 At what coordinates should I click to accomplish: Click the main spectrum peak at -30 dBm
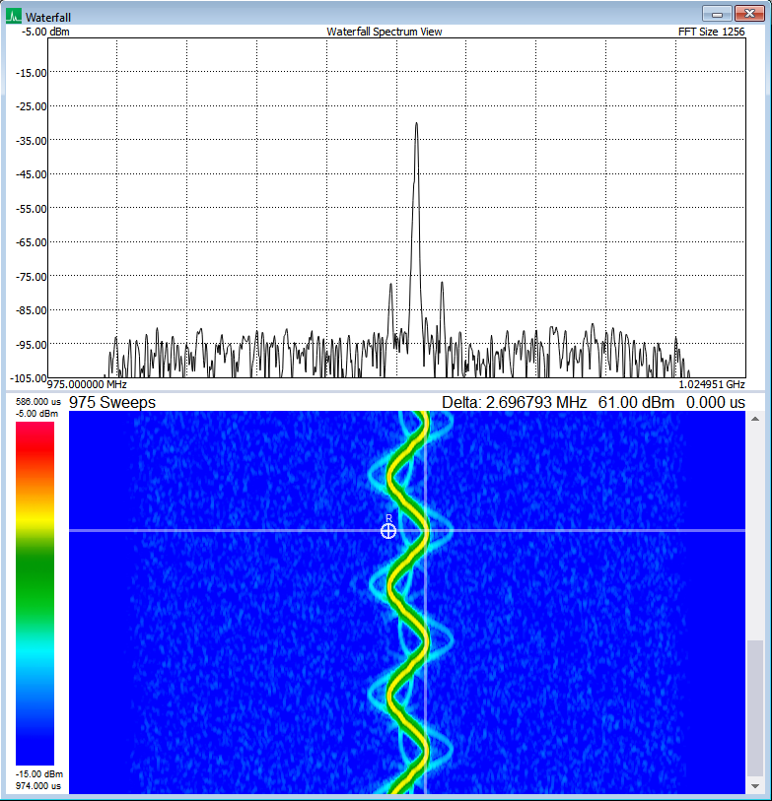(417, 124)
